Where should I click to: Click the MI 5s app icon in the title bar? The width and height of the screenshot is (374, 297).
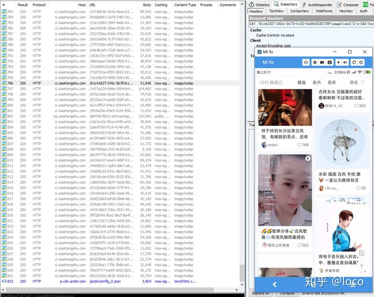pos(260,52)
